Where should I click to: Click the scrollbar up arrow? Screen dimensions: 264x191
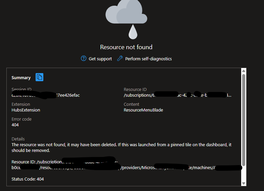[244, 71]
